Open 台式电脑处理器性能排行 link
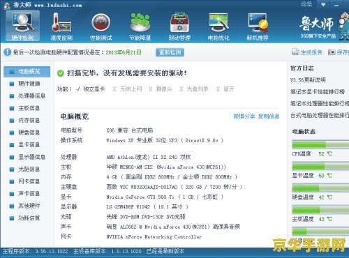The image size is (349, 258). 320,115
